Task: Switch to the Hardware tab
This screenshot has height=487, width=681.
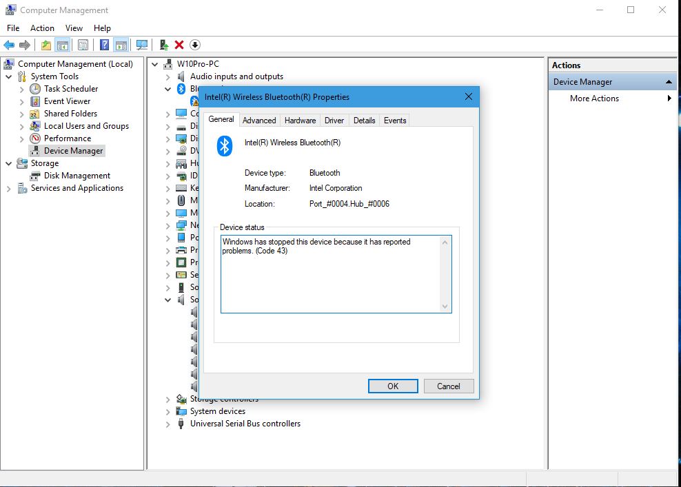Action: (300, 121)
